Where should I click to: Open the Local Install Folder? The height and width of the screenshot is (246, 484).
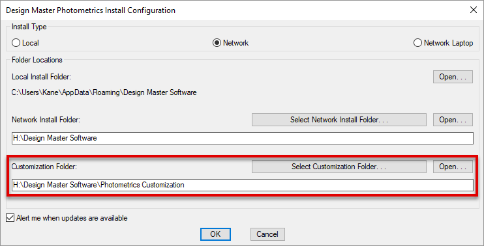click(x=453, y=77)
